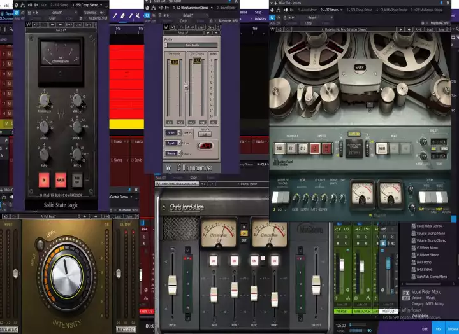The width and height of the screenshot is (459, 334).
Task: Click the L3 Threshold fader value handle
Action: click(x=174, y=62)
